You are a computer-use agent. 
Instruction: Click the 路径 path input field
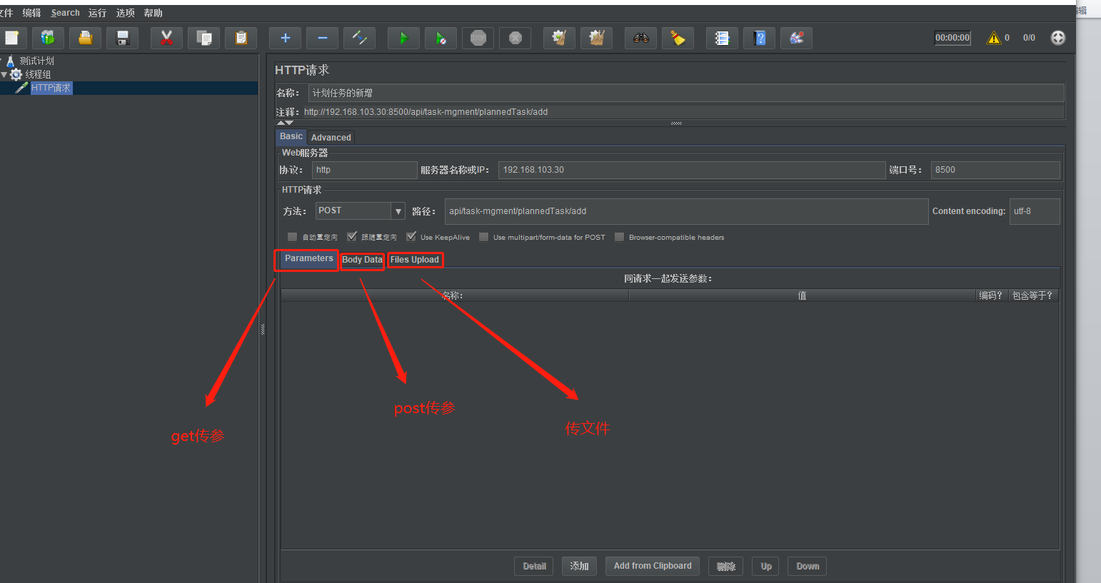pyautogui.click(x=686, y=211)
